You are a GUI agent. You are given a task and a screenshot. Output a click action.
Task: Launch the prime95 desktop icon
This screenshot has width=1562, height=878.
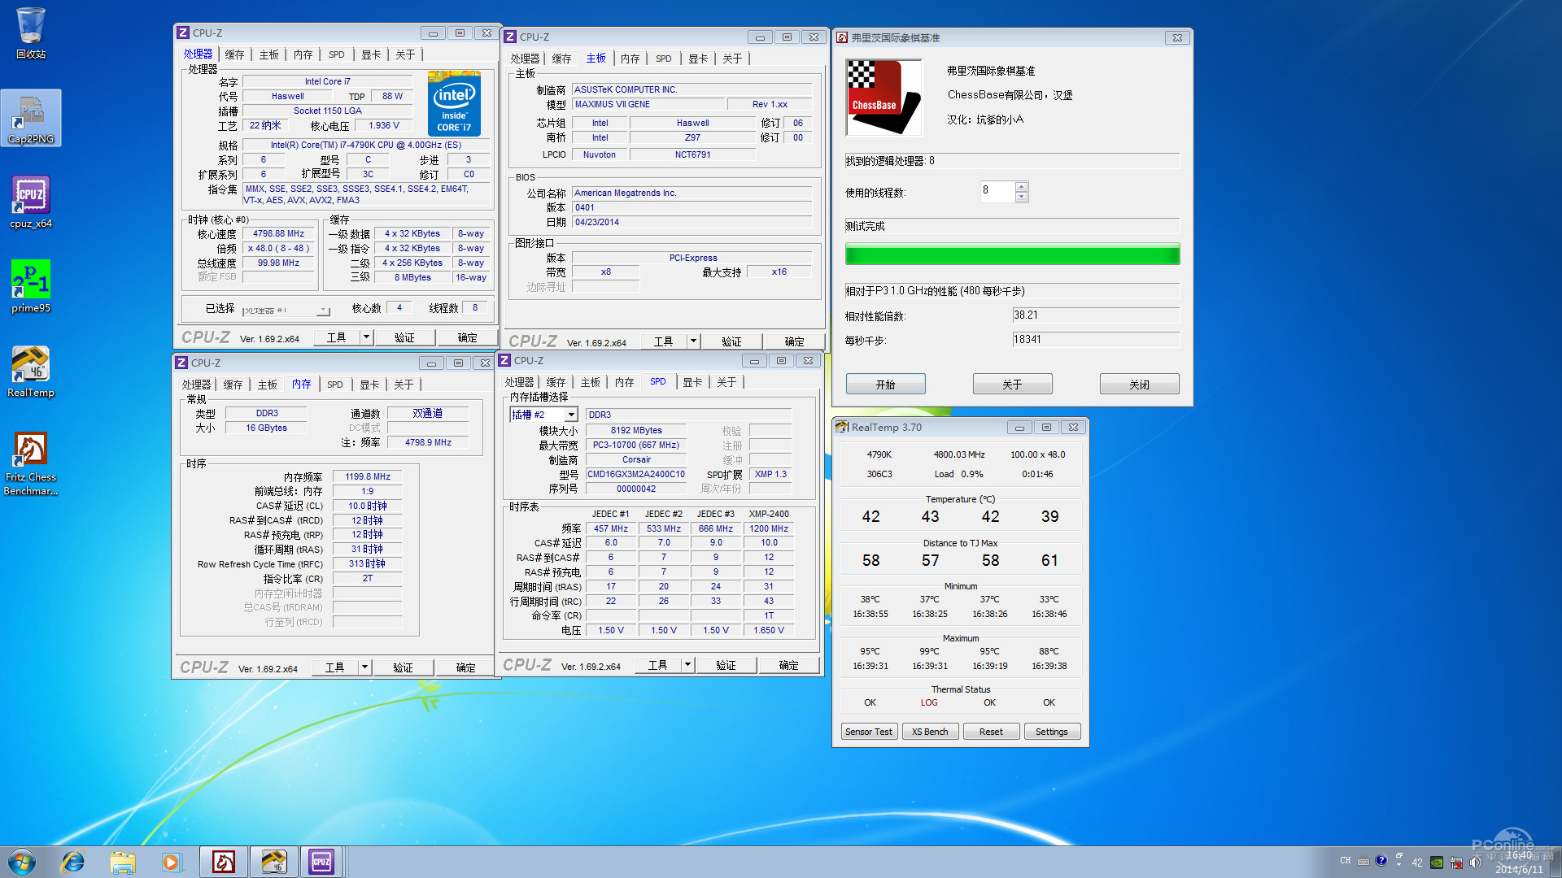pyautogui.click(x=31, y=287)
